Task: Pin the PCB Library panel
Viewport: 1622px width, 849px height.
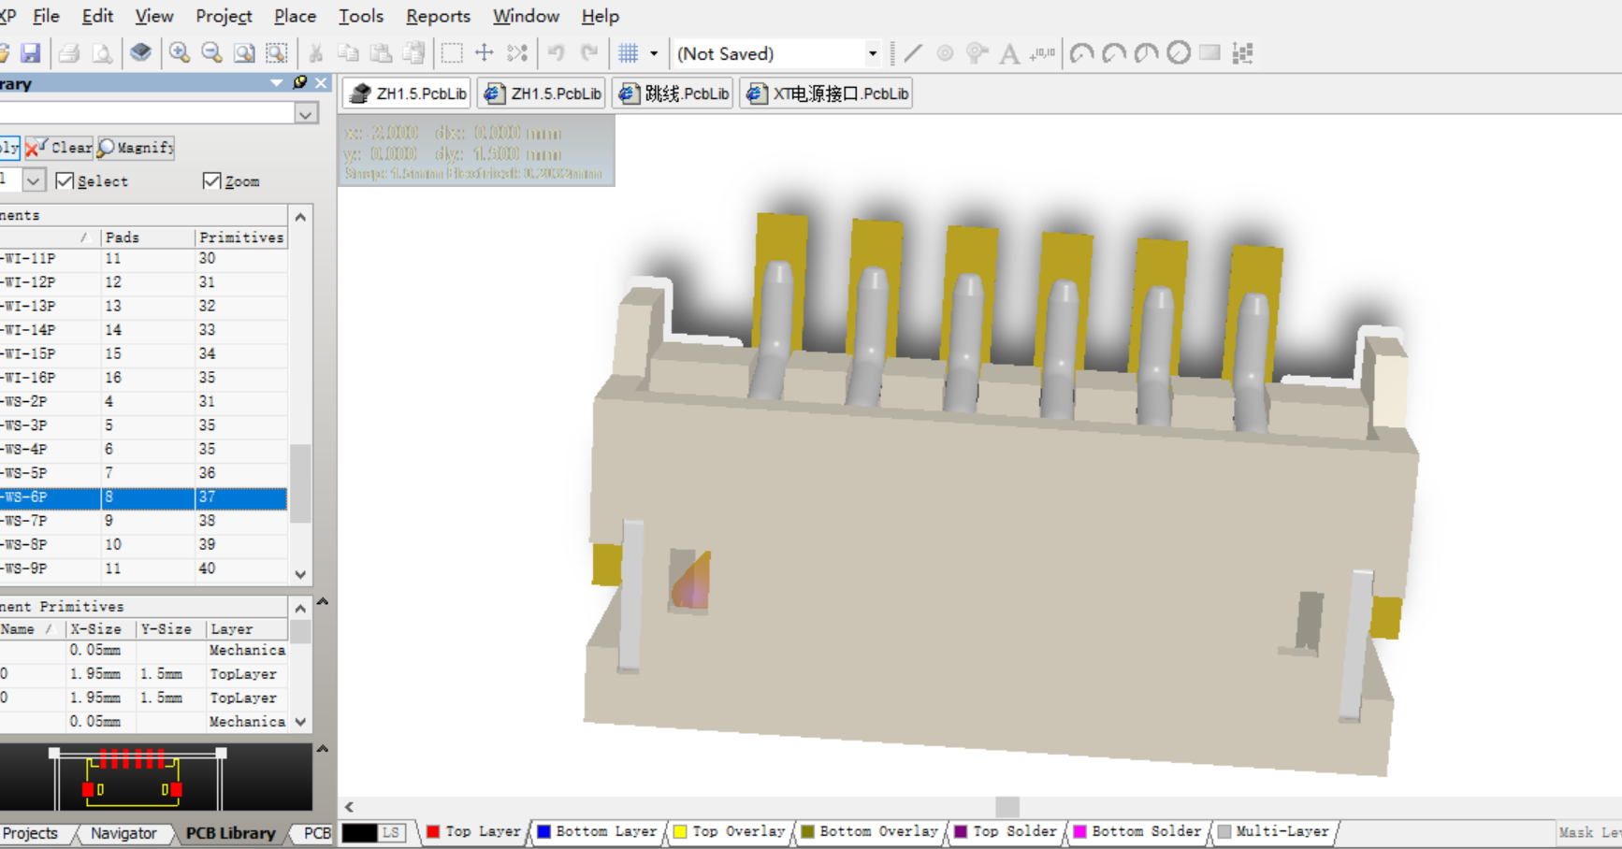Action: [300, 82]
